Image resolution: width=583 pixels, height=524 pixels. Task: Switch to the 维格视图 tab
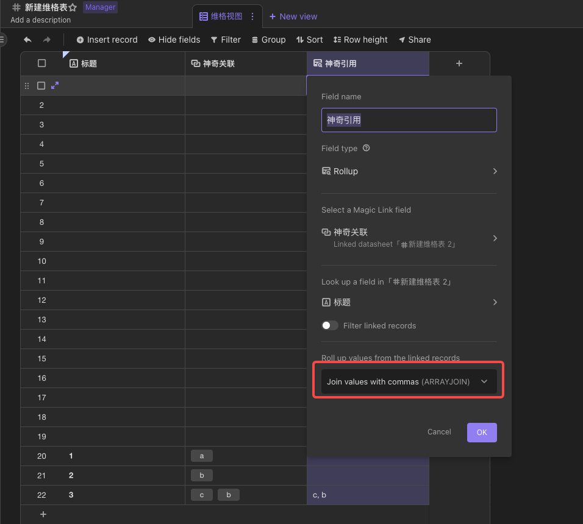tap(227, 16)
